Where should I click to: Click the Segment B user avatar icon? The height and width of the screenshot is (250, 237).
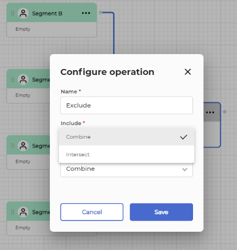click(x=23, y=13)
